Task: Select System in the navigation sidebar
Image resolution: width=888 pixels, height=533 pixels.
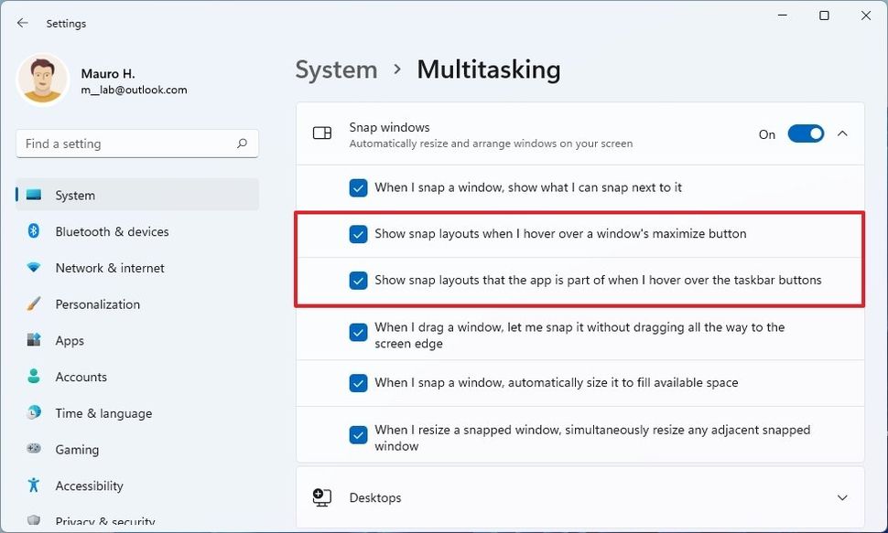Action: (x=73, y=195)
